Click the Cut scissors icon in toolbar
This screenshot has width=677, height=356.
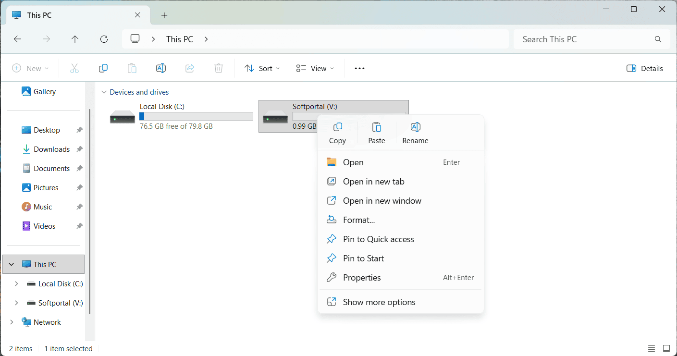74,68
